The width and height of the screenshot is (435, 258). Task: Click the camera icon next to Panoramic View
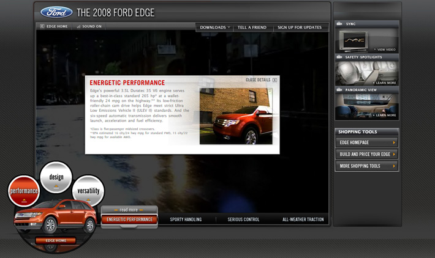339,90
